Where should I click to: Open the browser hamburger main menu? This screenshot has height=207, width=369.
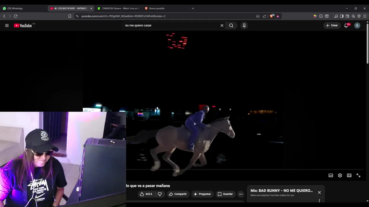click(x=365, y=16)
